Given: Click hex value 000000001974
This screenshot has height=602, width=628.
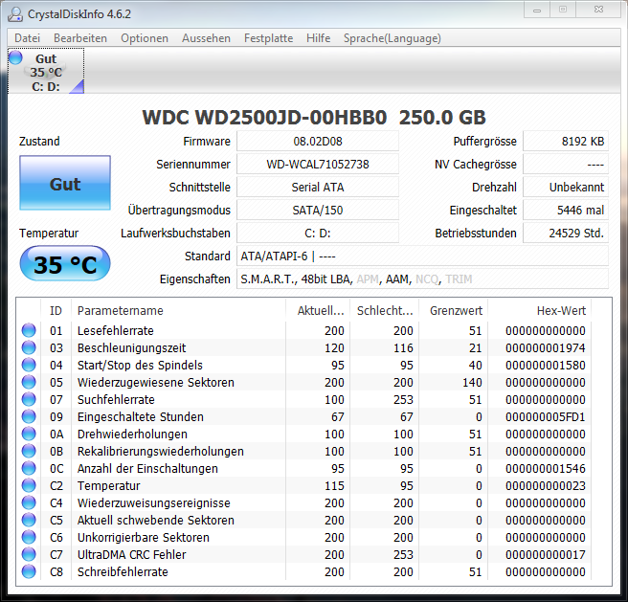Looking at the screenshot, I should (545, 347).
